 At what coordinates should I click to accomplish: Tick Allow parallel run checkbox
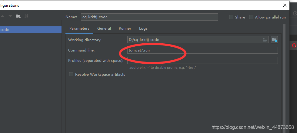[x=251, y=17]
